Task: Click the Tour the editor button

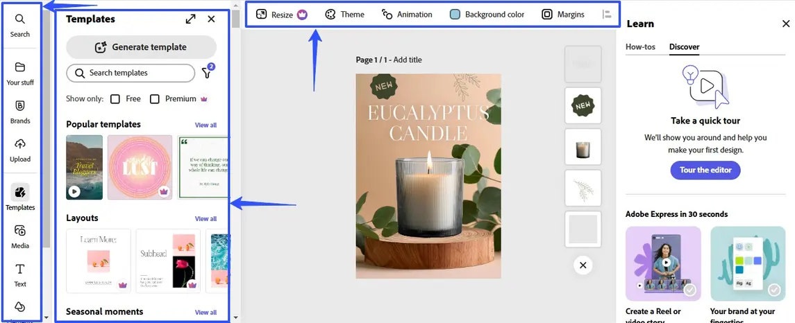Action: (705, 171)
